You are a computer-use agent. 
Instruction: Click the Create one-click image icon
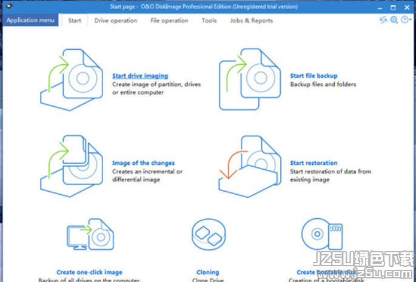pyautogui.click(x=90, y=234)
